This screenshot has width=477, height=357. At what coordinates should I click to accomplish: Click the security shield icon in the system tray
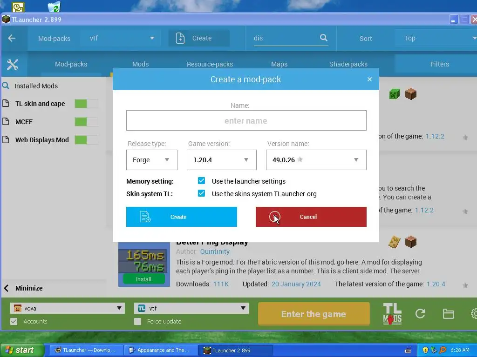tap(425, 350)
